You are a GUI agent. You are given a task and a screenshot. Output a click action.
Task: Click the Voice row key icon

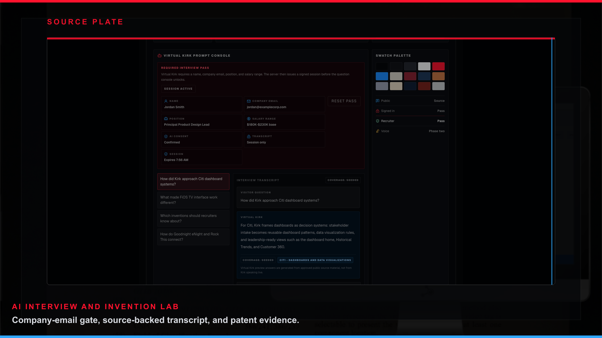coord(378,131)
